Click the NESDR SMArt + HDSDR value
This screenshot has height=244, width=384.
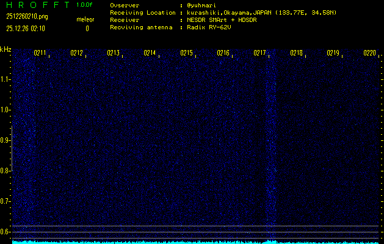click(x=222, y=20)
